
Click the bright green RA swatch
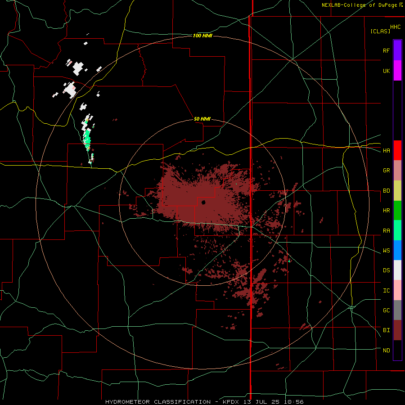[397, 230]
